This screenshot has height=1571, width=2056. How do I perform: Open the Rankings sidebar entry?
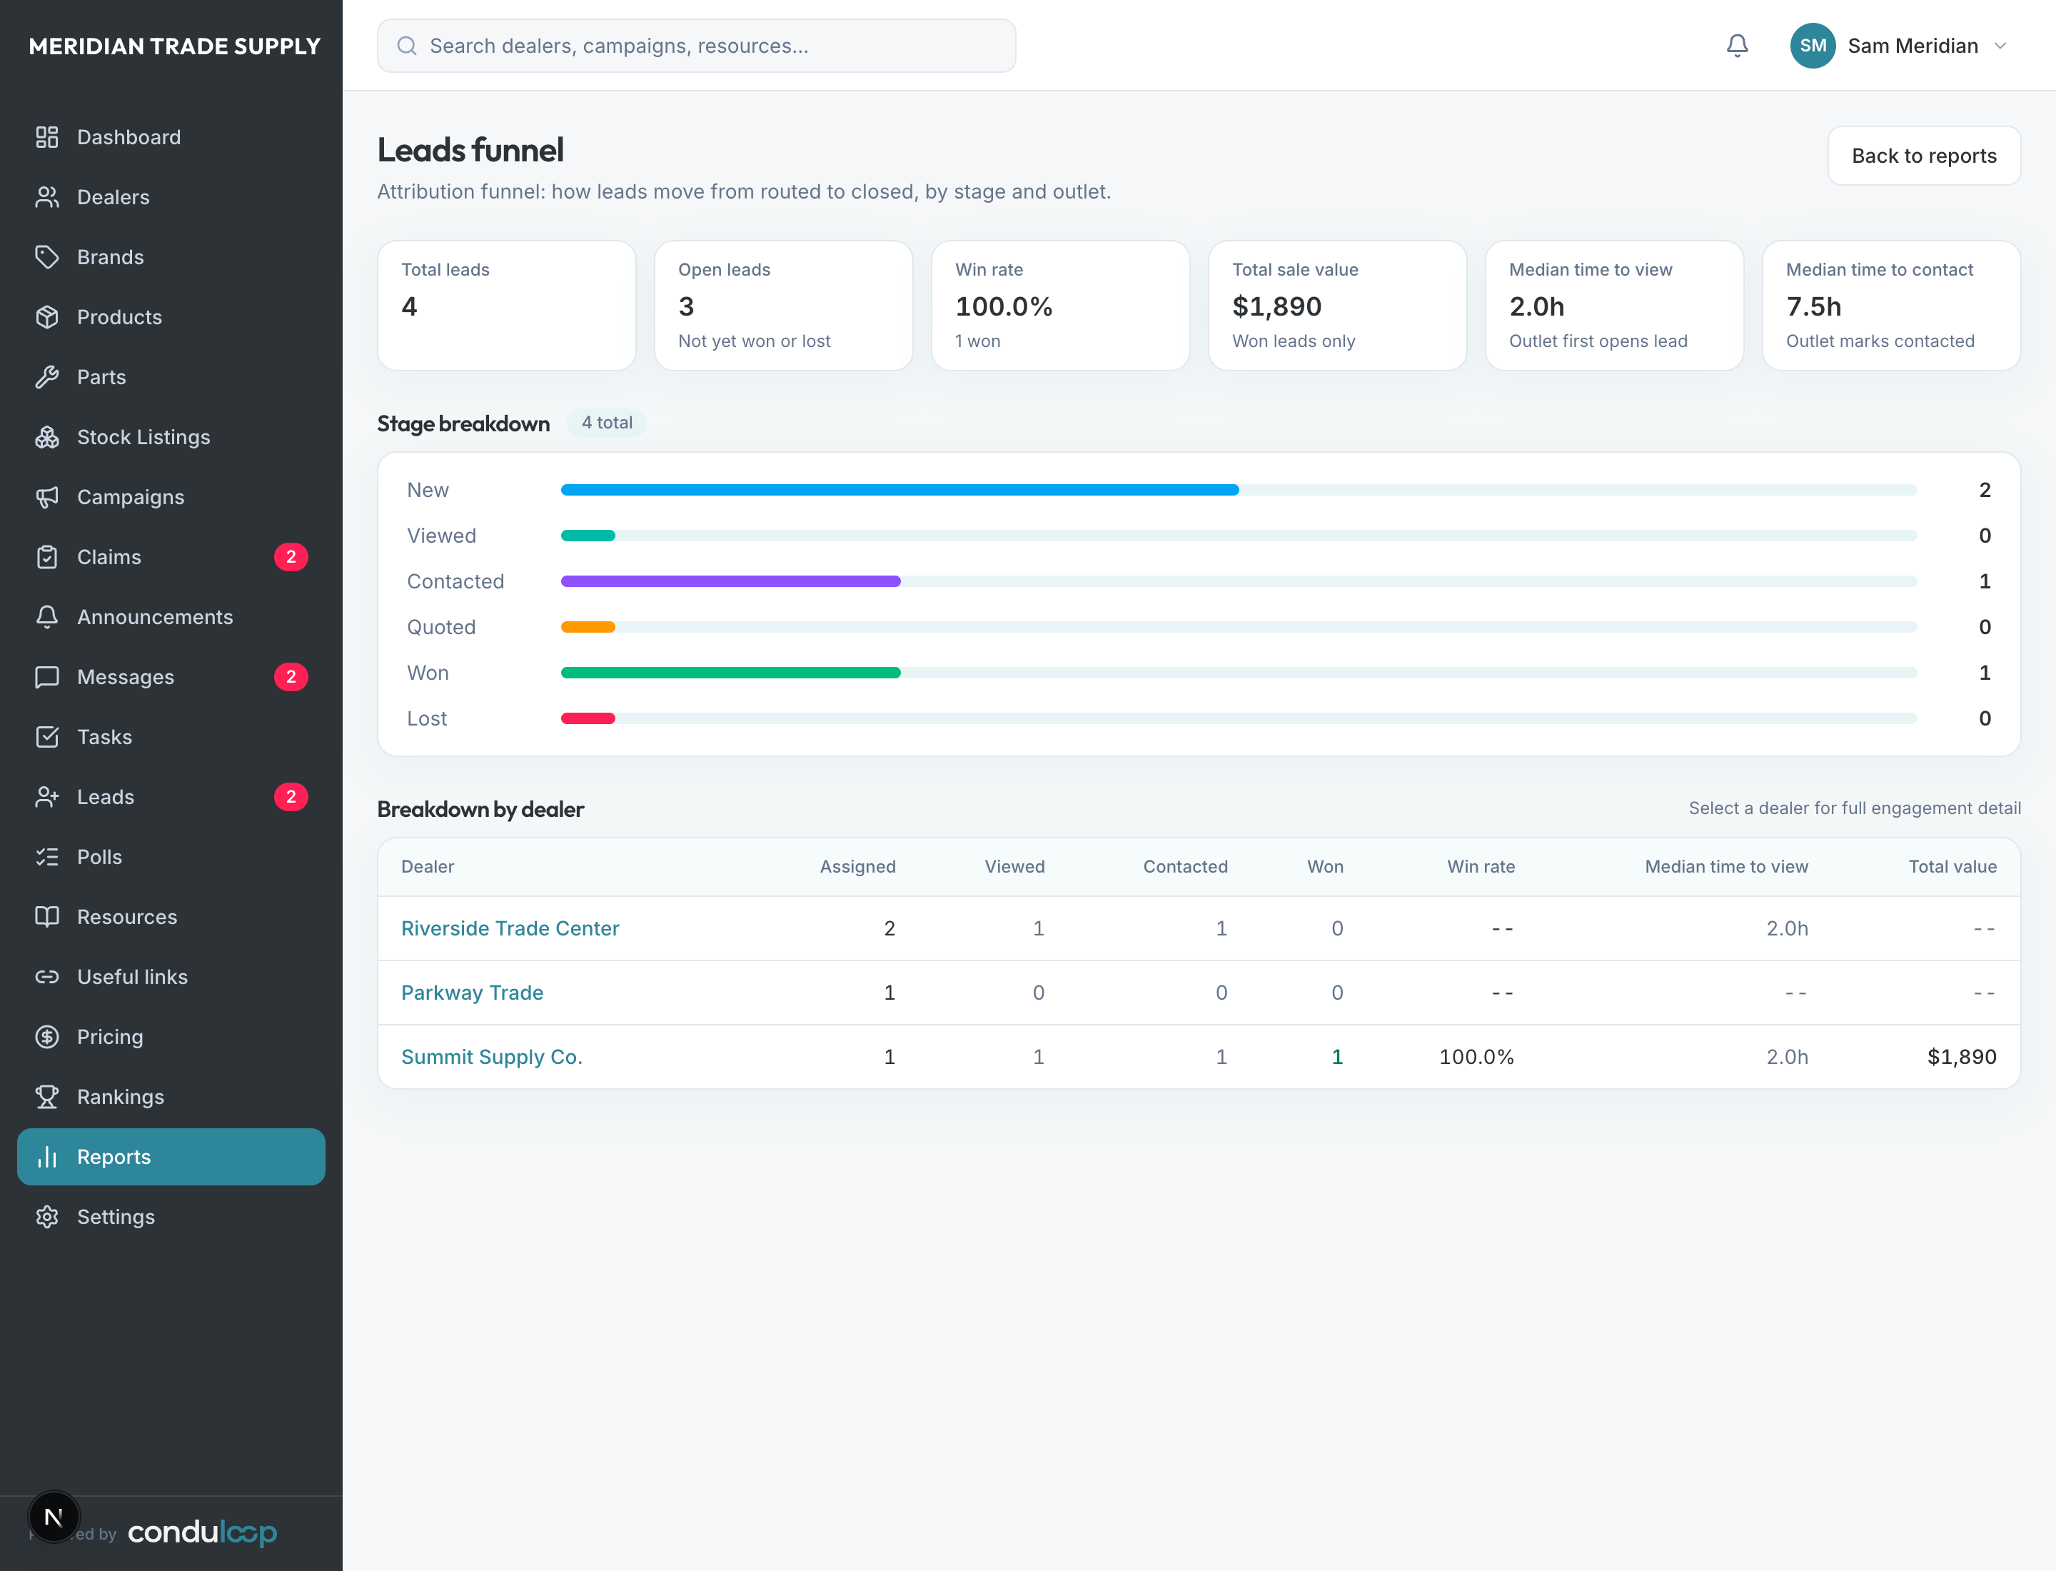(171, 1097)
